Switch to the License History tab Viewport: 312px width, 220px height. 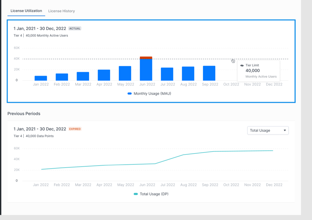(61, 11)
